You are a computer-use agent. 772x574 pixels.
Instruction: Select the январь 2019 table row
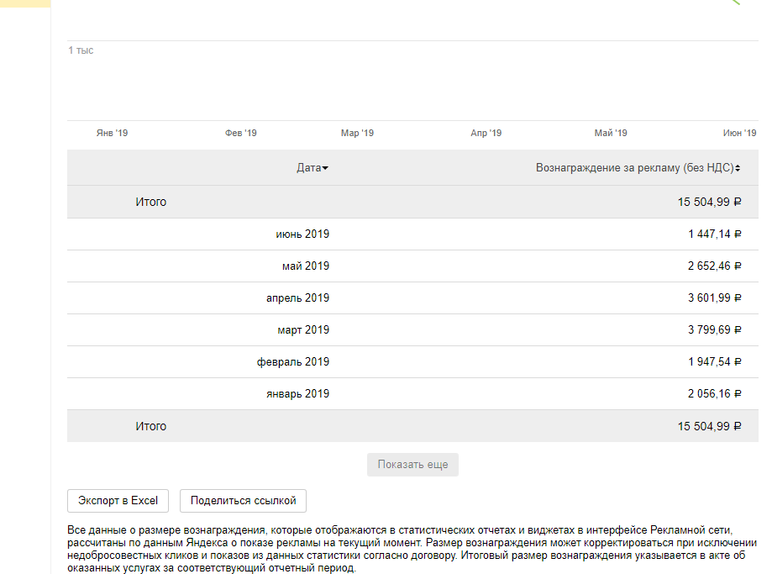coord(296,394)
